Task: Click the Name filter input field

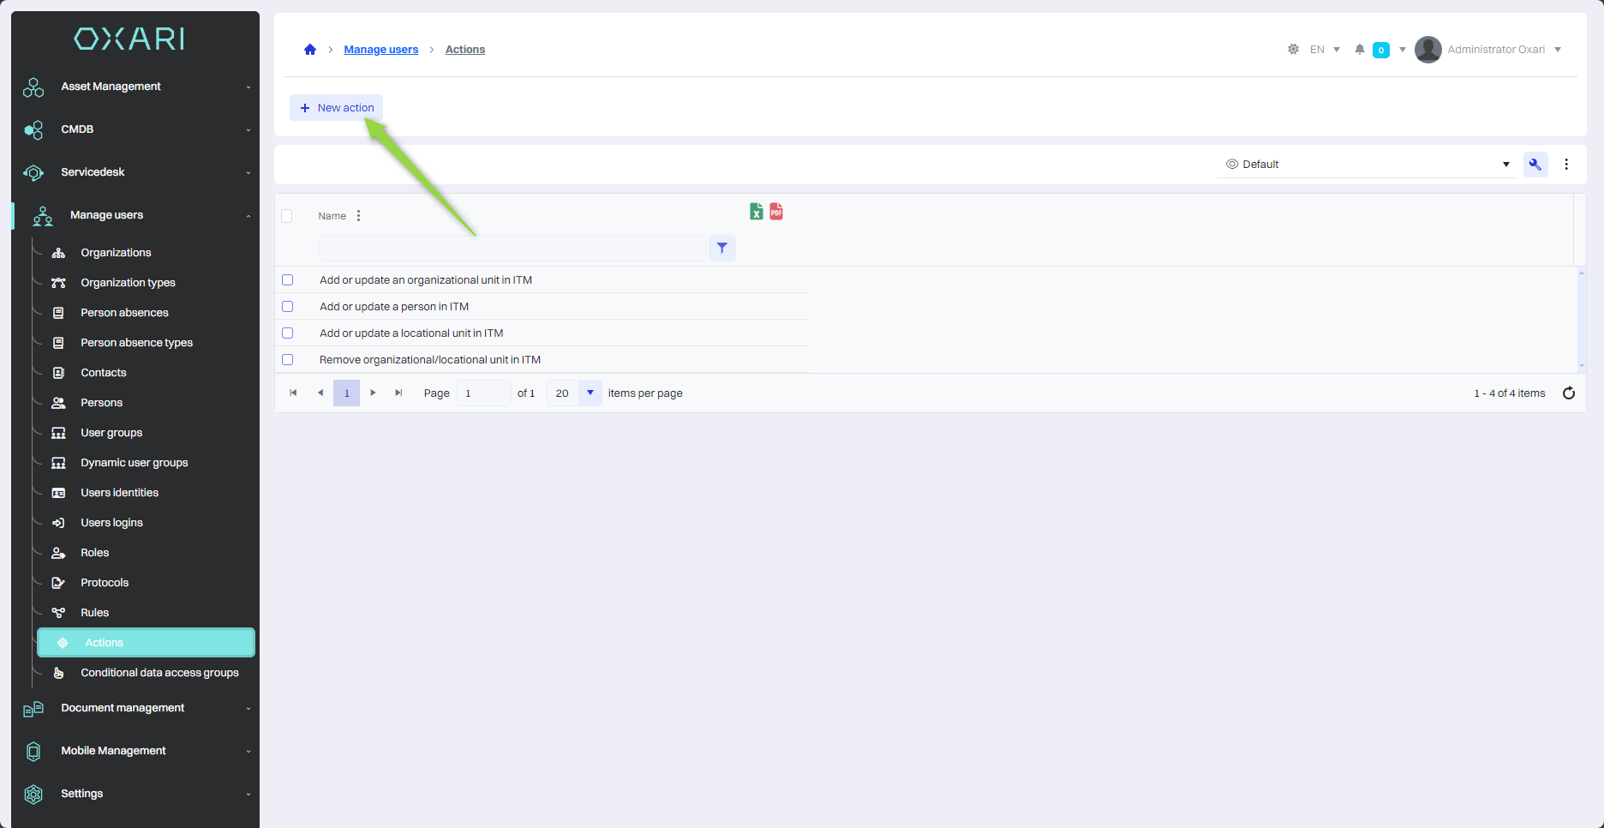Action: 512,249
